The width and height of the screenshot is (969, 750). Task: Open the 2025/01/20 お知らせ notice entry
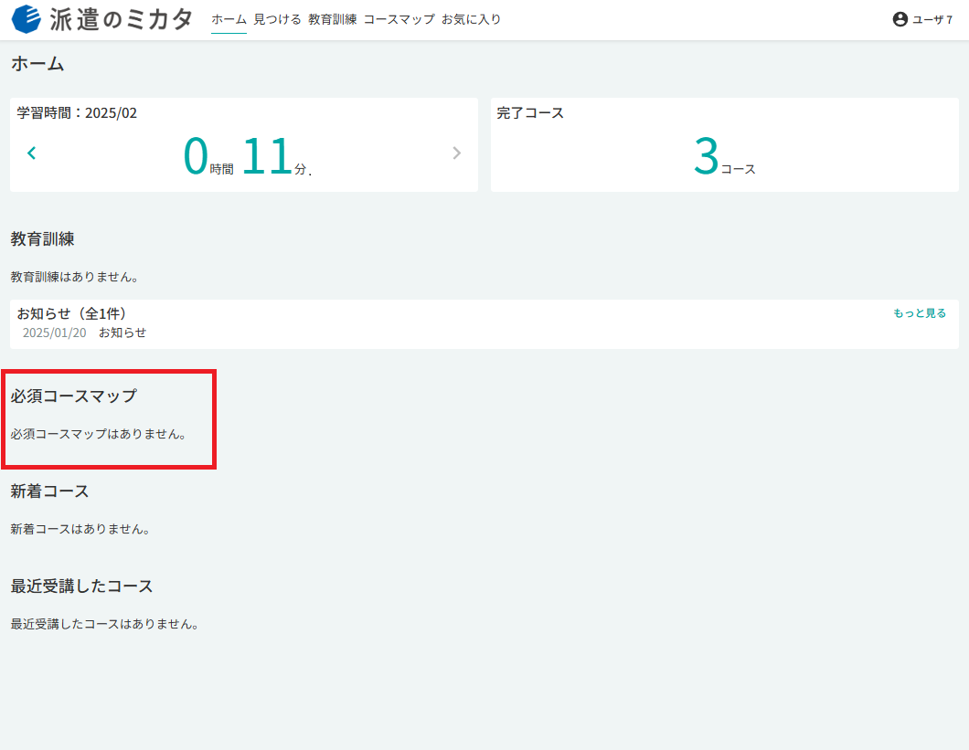point(85,333)
